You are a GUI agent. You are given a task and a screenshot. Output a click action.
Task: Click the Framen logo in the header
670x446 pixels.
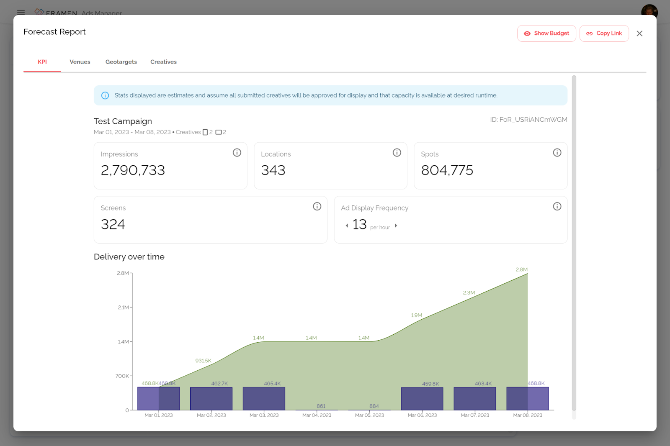[56, 13]
